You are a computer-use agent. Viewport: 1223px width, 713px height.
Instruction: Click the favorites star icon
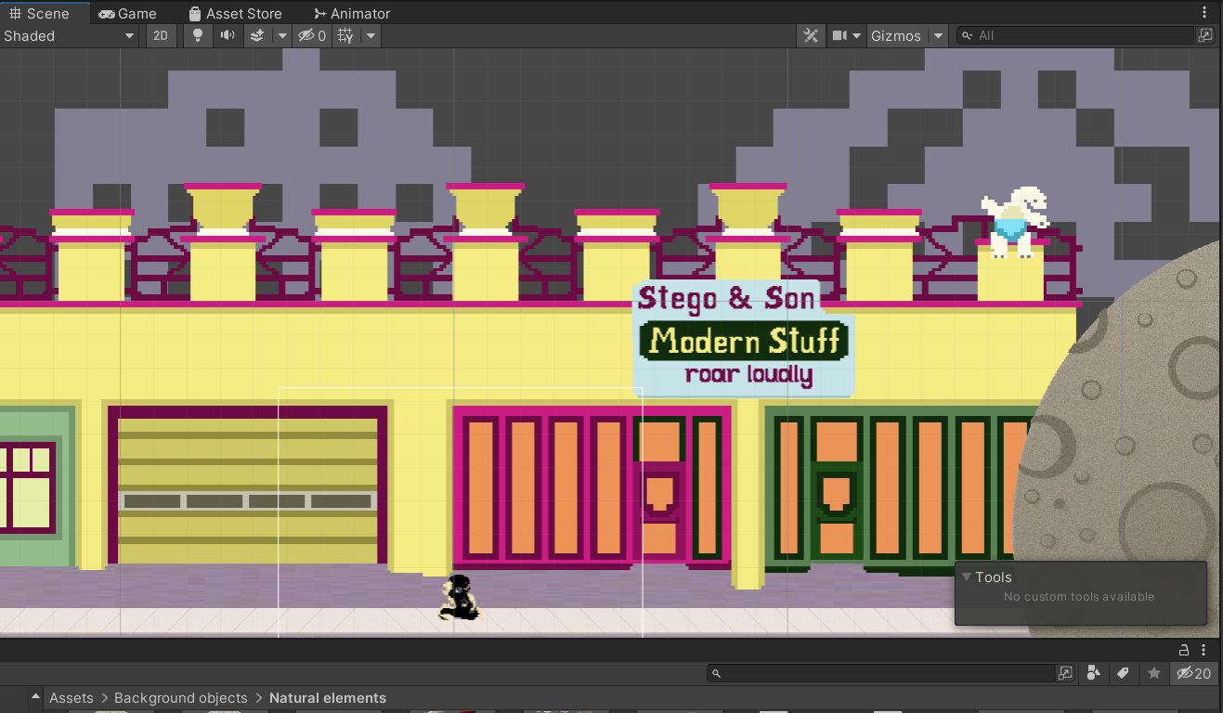[x=1154, y=673]
